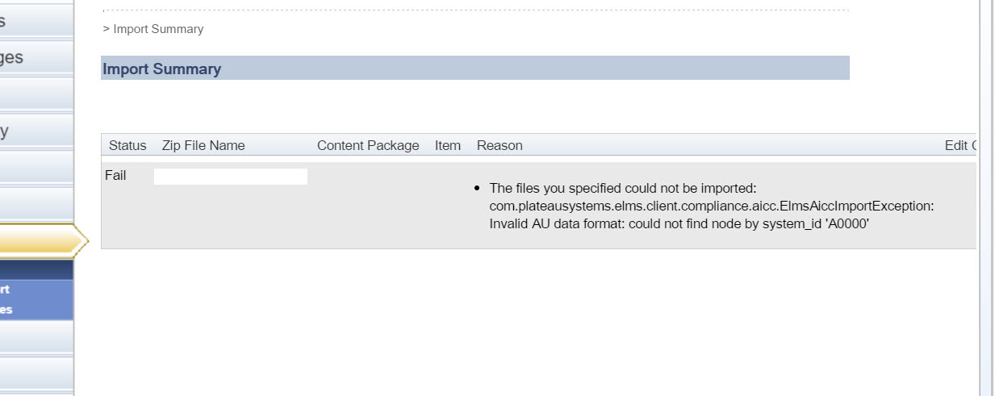The width and height of the screenshot is (999, 396).
Task: Click the bold Import Summary section heading
Action: 161,69
